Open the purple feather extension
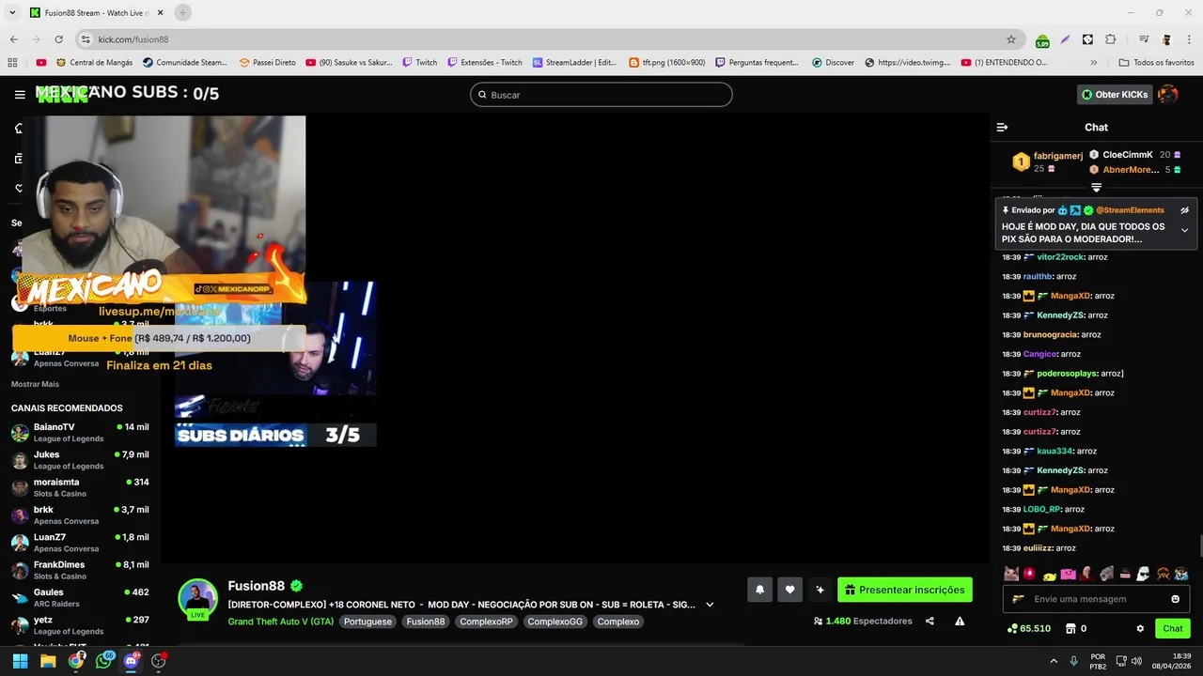Image resolution: width=1203 pixels, height=676 pixels. point(1065,39)
